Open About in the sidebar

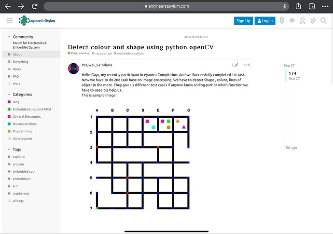[31, 55]
